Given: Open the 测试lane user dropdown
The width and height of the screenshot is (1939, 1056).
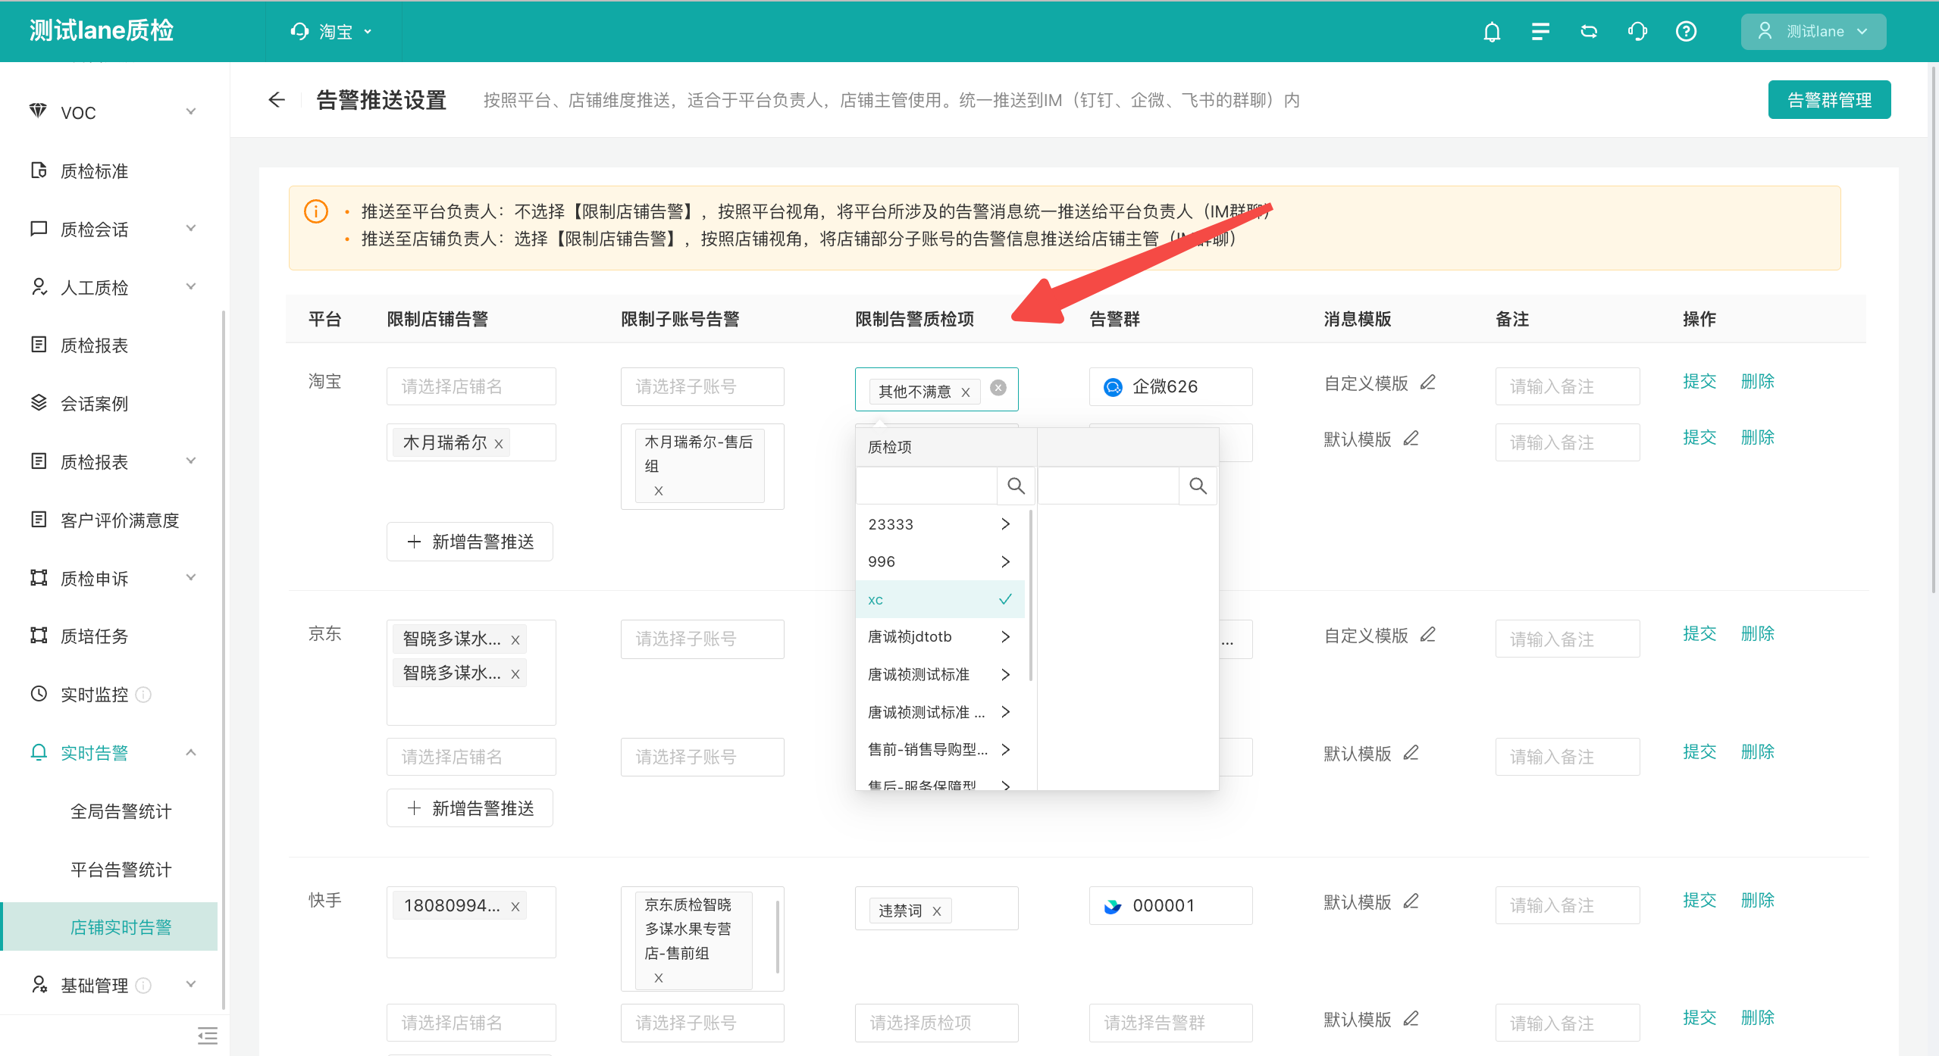Looking at the screenshot, I should click(x=1813, y=31).
